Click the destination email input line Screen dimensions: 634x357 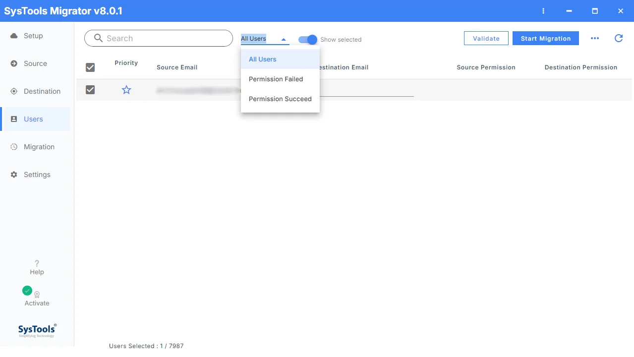[367, 91]
